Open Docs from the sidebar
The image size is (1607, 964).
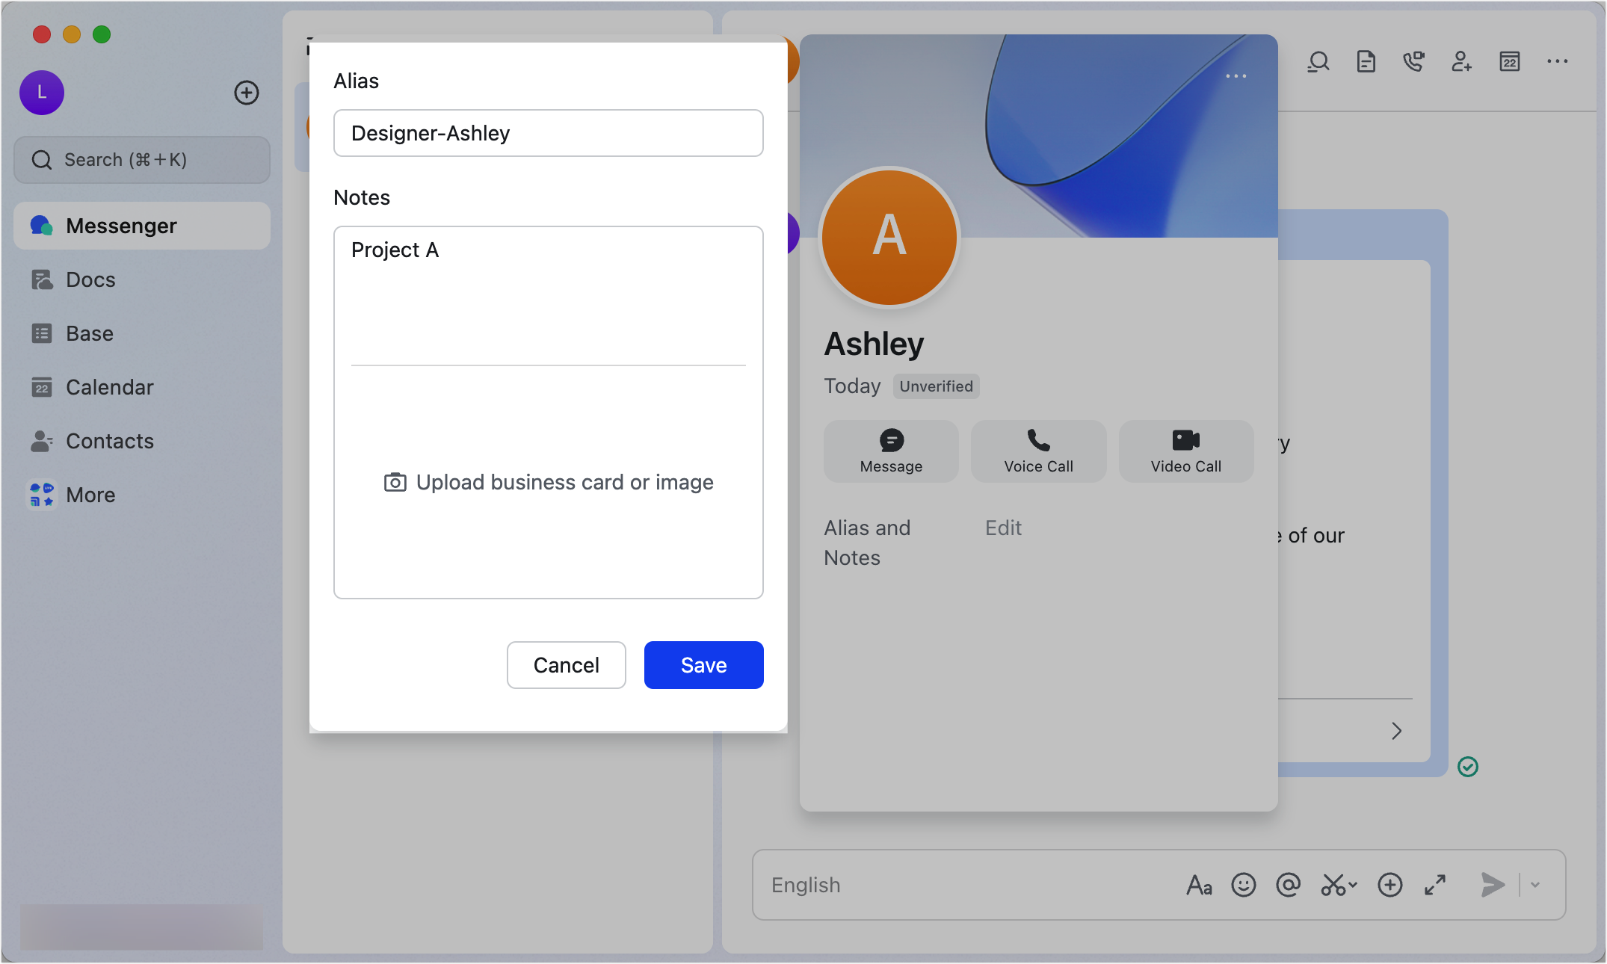click(x=90, y=279)
